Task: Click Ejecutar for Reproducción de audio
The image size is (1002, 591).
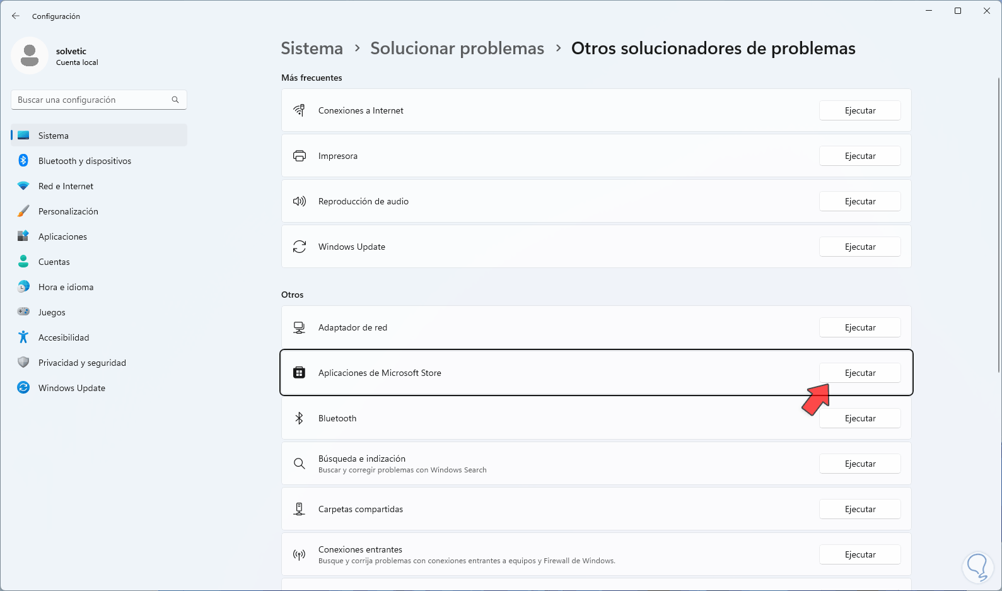Action: (859, 201)
